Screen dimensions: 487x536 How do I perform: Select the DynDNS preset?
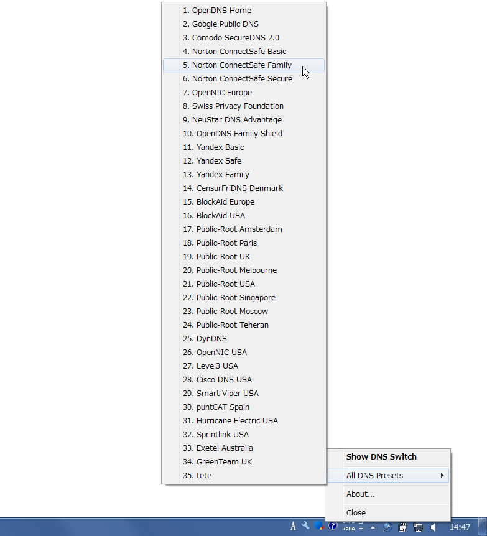pyautogui.click(x=244, y=339)
